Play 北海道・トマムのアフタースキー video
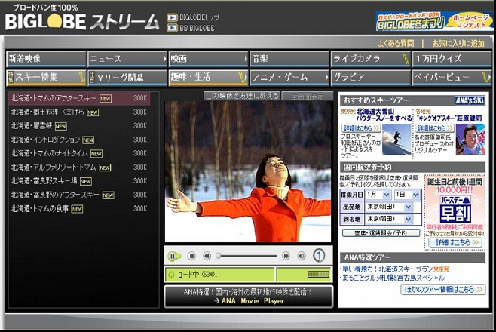The image size is (496, 332). click(x=79, y=98)
